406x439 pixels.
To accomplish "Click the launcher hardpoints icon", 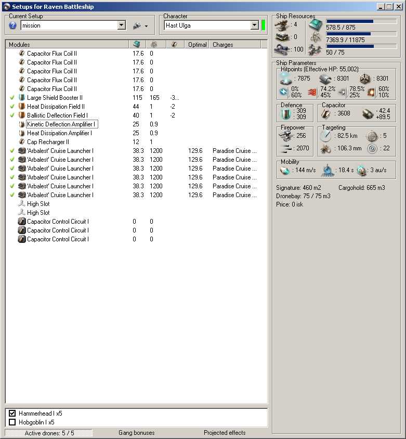I will click(282, 37).
